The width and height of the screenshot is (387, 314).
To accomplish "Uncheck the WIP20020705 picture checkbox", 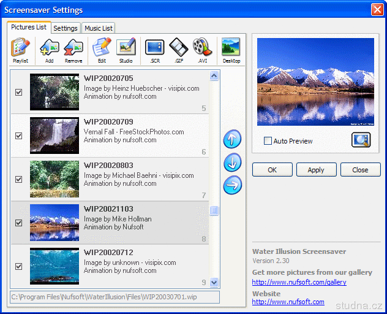I will coord(18,93).
